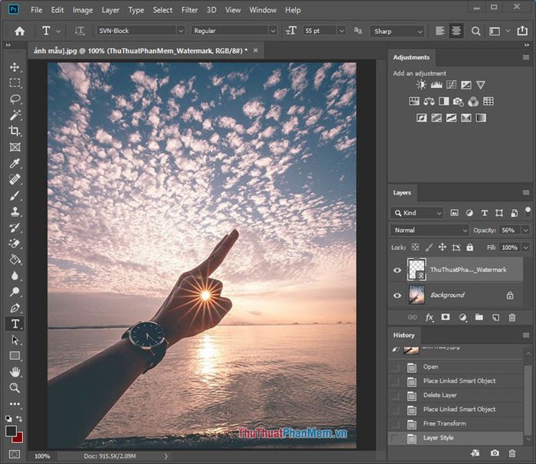Screen dimensions: 536x464
Task: Select the Clone Stamp tool
Action: point(15,211)
